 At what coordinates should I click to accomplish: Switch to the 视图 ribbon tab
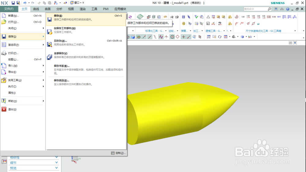71,9
